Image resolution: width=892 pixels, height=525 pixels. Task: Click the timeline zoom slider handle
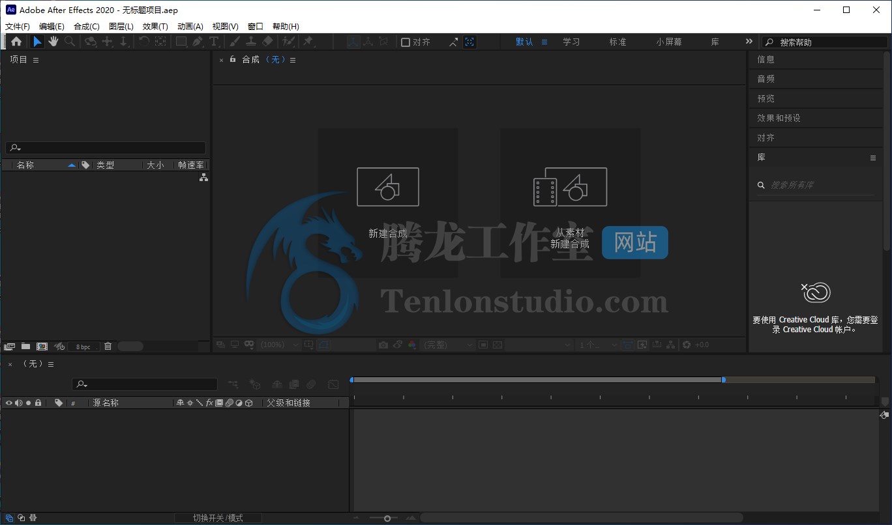pos(387,518)
